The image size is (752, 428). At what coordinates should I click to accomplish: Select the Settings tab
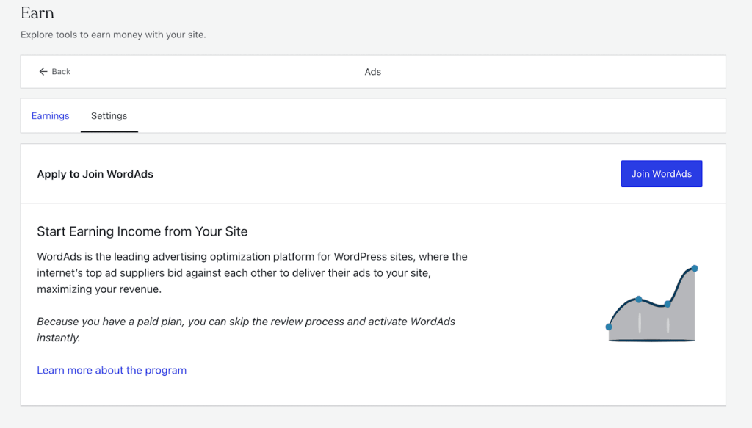pos(109,115)
